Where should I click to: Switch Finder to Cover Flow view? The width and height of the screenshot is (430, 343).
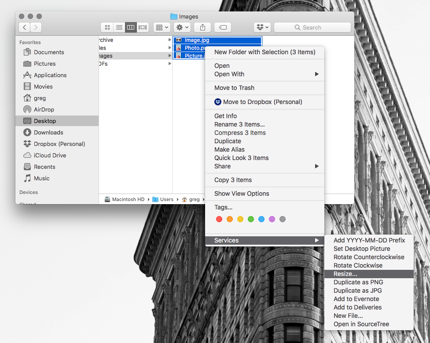143,27
